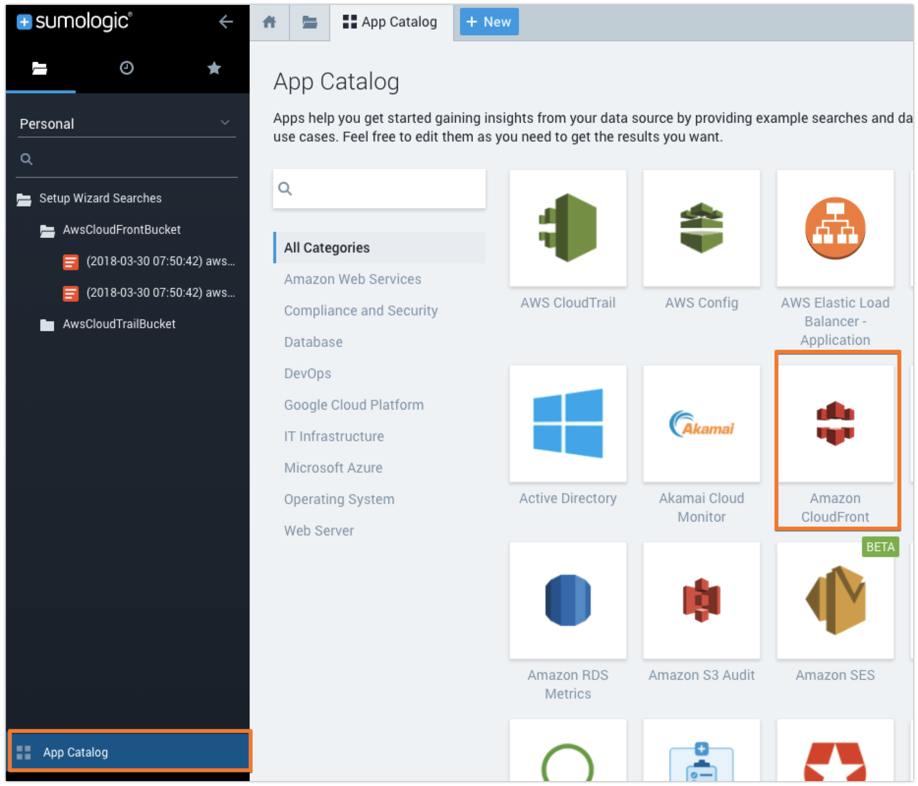Open the Amazon RDS Metrics icon

(568, 600)
